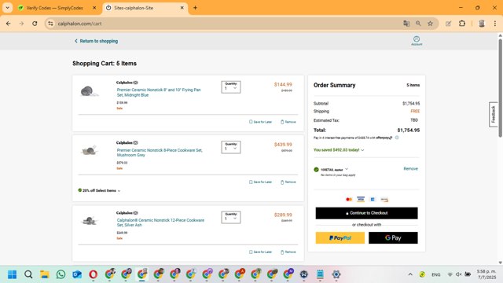Click the translate page icon
Screen dimensions: 503x283
click(x=406, y=24)
